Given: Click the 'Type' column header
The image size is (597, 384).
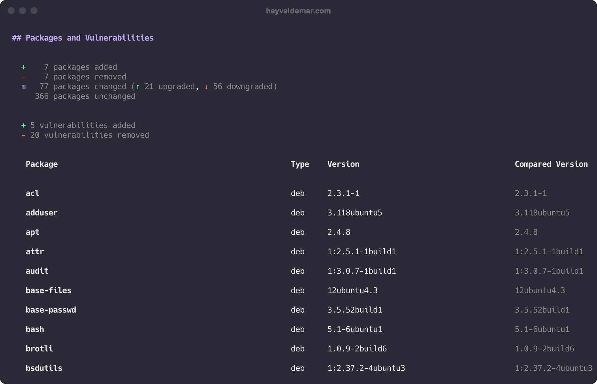Looking at the screenshot, I should tap(300, 164).
